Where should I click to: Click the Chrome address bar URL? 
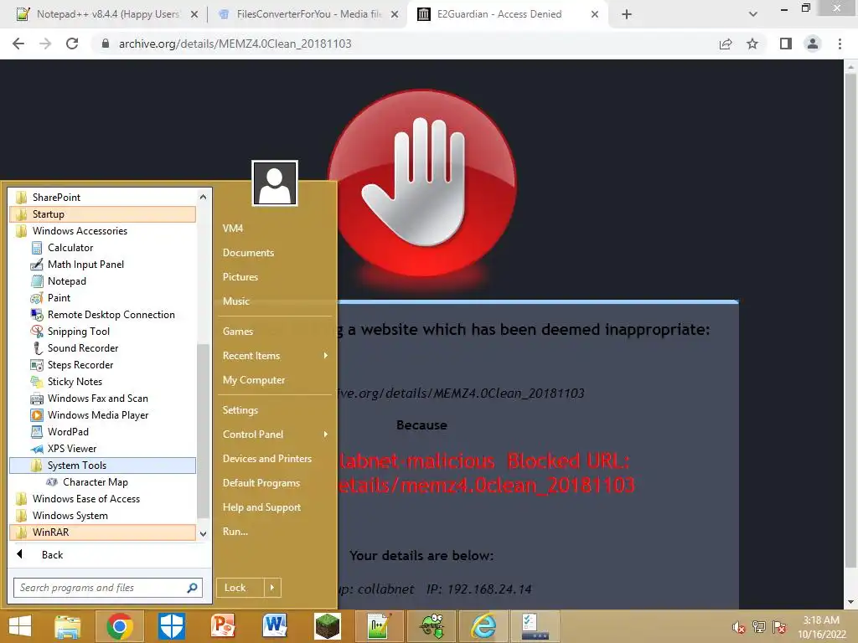[235, 44]
